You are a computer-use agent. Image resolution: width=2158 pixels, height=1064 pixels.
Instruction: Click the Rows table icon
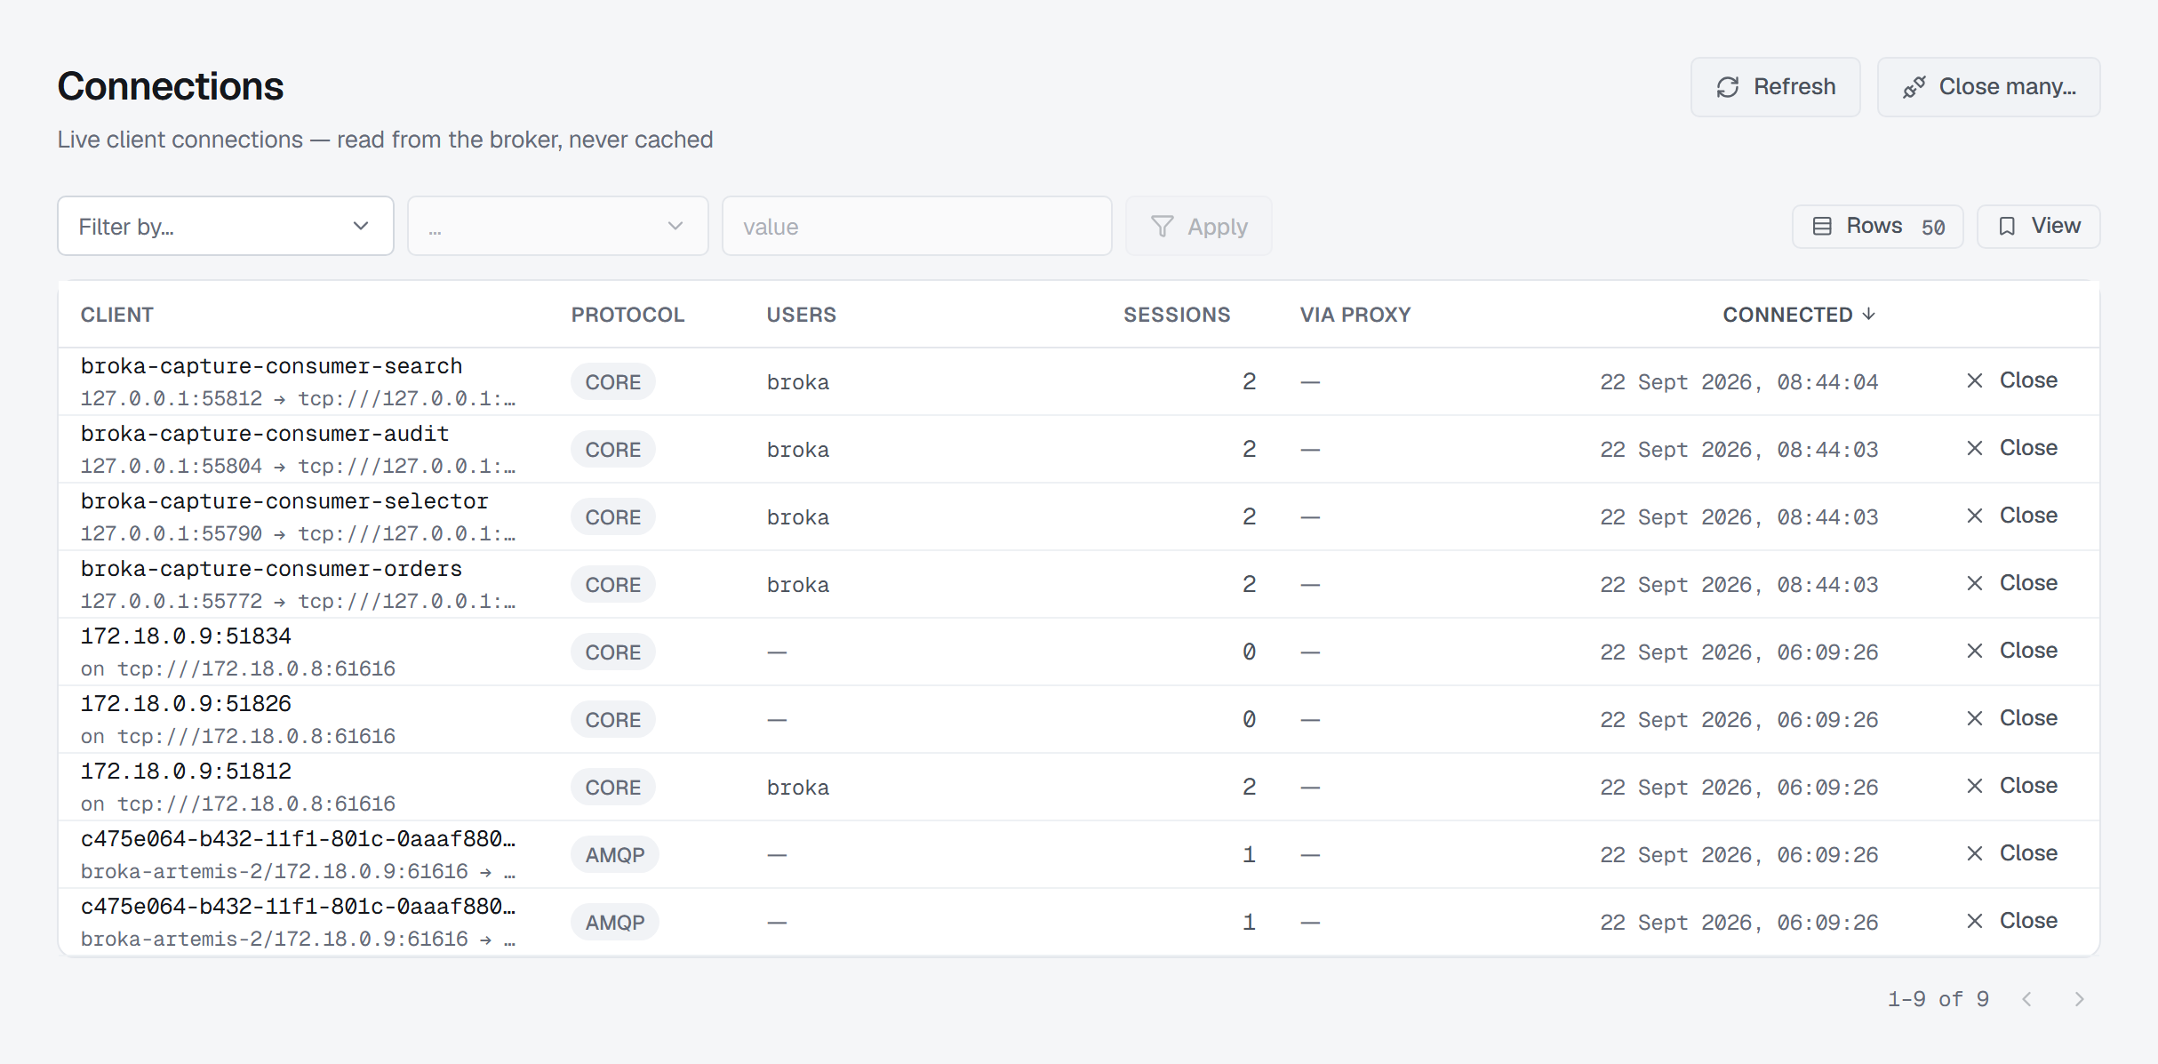point(1822,226)
